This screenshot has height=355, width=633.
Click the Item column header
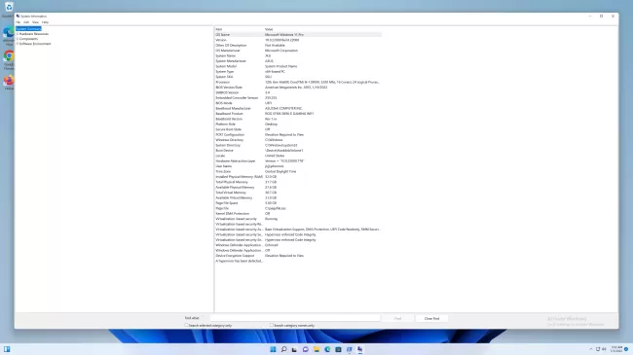pyautogui.click(x=239, y=29)
